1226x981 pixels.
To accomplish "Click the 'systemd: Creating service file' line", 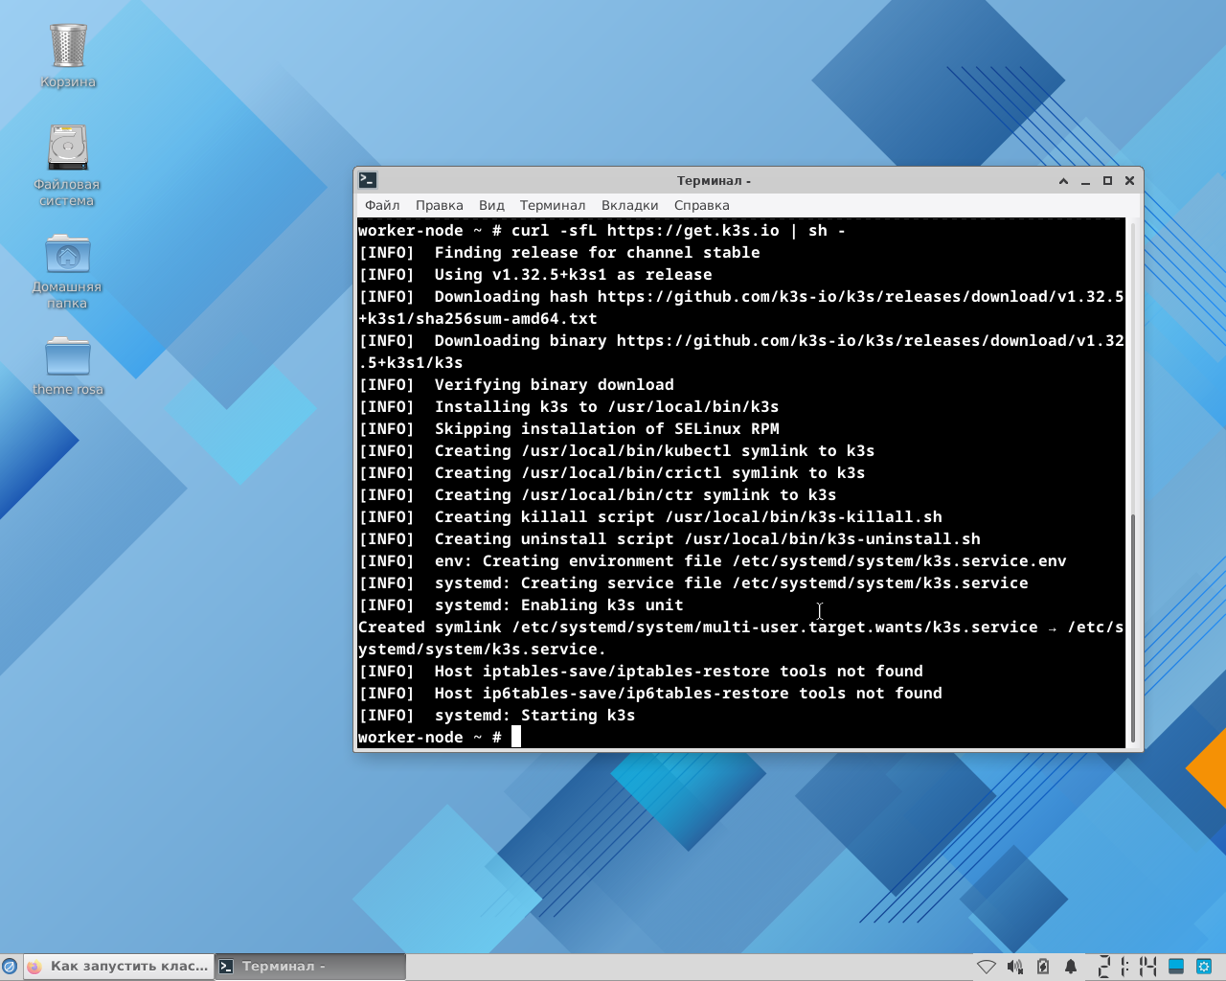I will (731, 582).
